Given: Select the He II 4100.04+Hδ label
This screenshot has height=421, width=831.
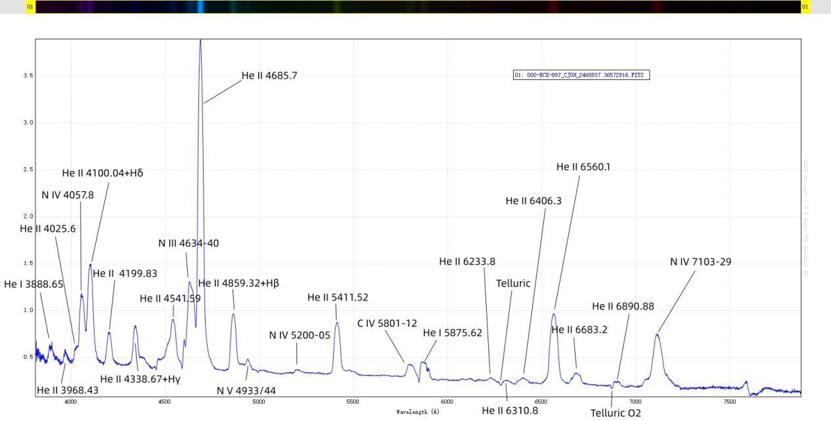Looking at the screenshot, I should tap(102, 173).
